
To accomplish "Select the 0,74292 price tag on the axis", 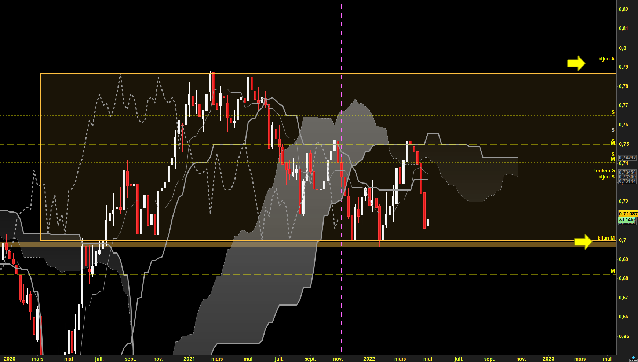I will [627, 158].
